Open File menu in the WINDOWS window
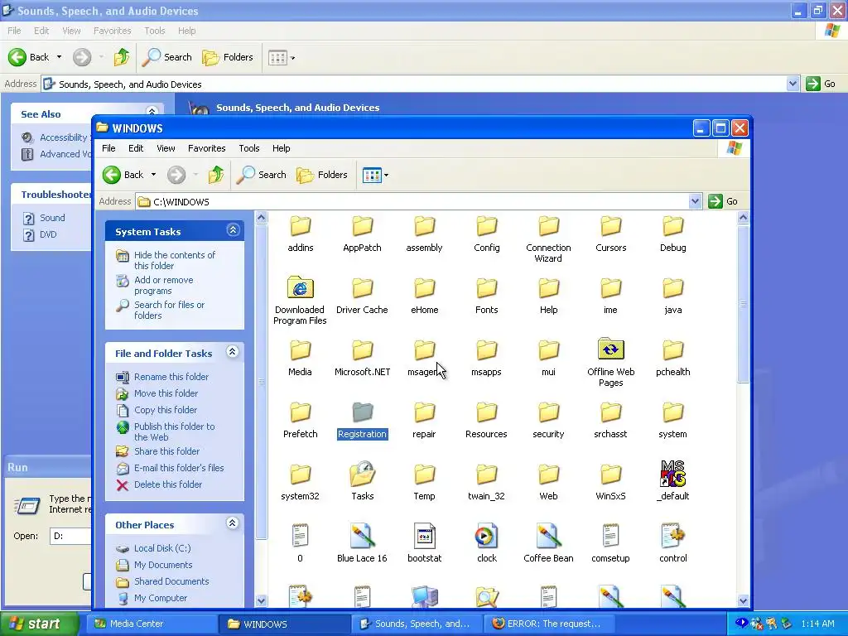The width and height of the screenshot is (848, 636). [108, 148]
